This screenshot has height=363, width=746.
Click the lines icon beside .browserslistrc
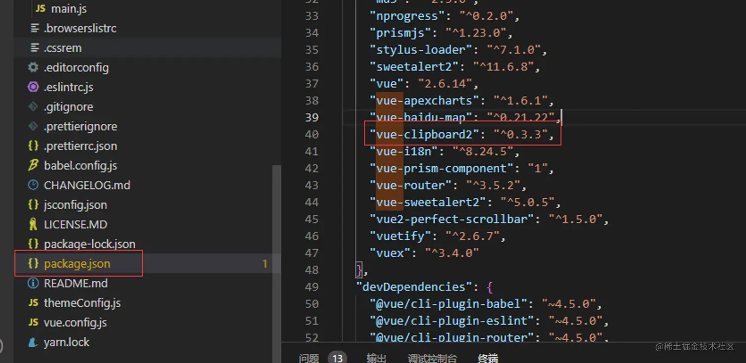pos(34,29)
